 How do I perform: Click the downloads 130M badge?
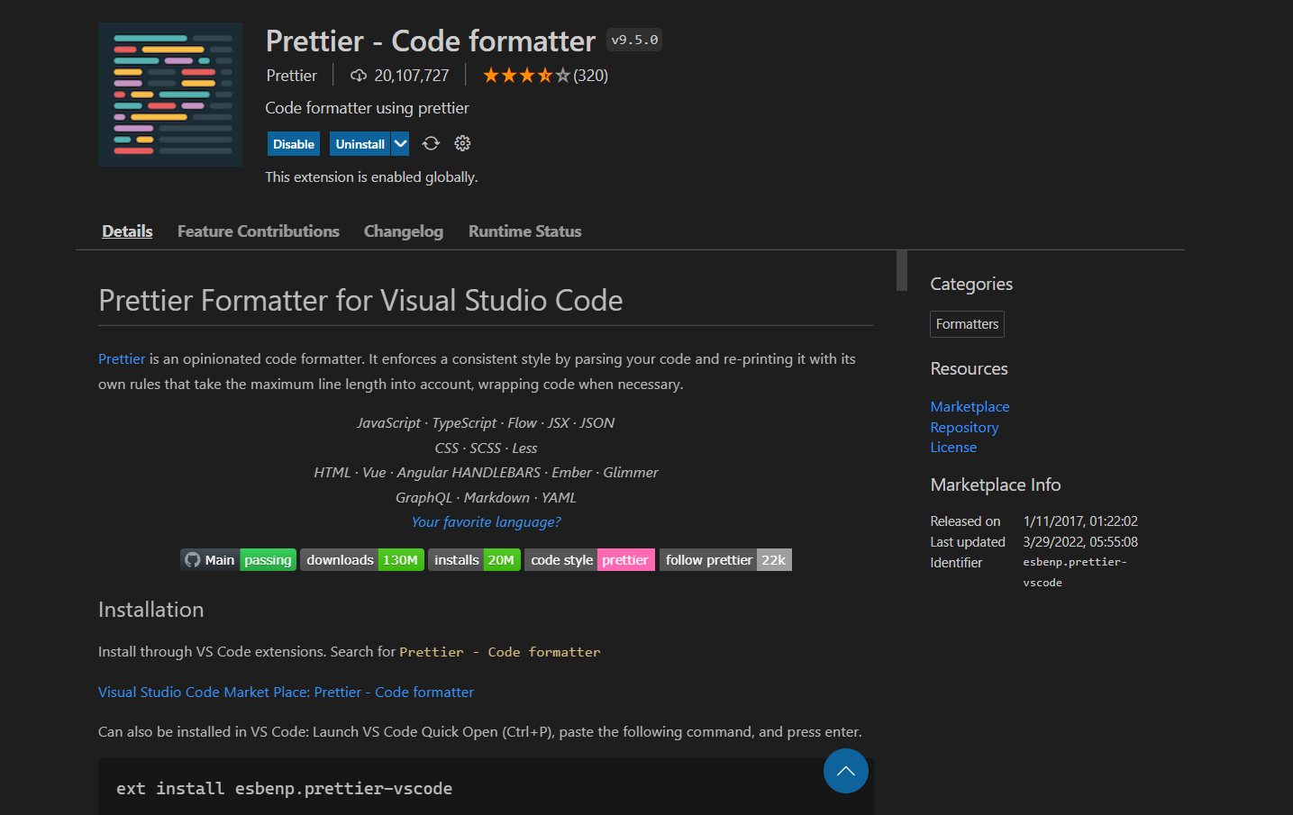point(362,560)
